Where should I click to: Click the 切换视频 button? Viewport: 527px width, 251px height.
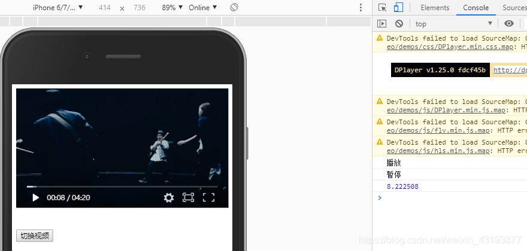(x=35, y=235)
